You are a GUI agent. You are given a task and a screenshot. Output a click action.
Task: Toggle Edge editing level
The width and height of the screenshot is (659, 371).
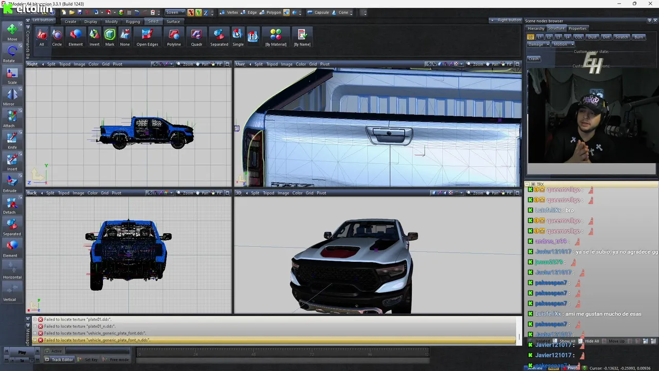tap(249, 12)
